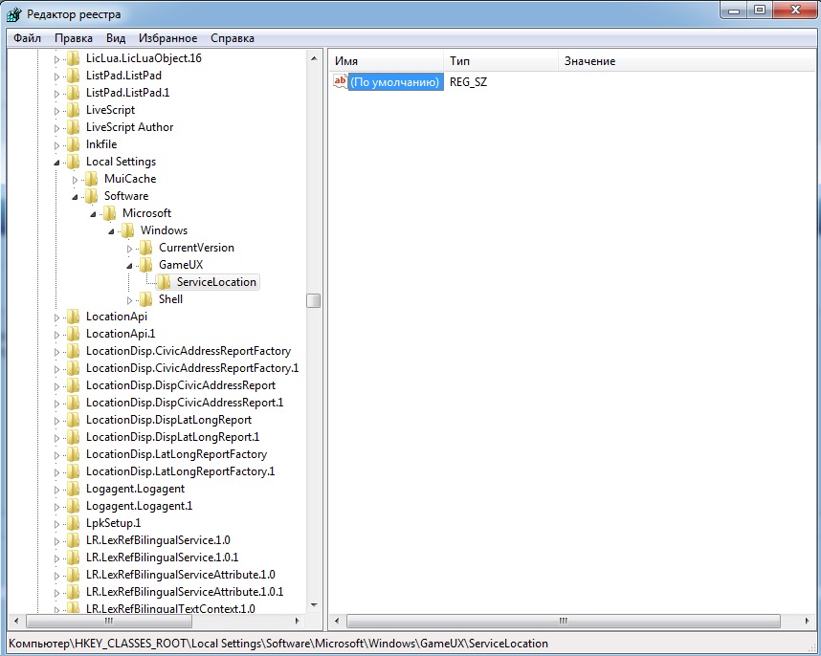Viewport: 821px width, 656px height.
Task: Select LR.LexRefBilingualService.1.0.1 key
Action: tap(163, 558)
